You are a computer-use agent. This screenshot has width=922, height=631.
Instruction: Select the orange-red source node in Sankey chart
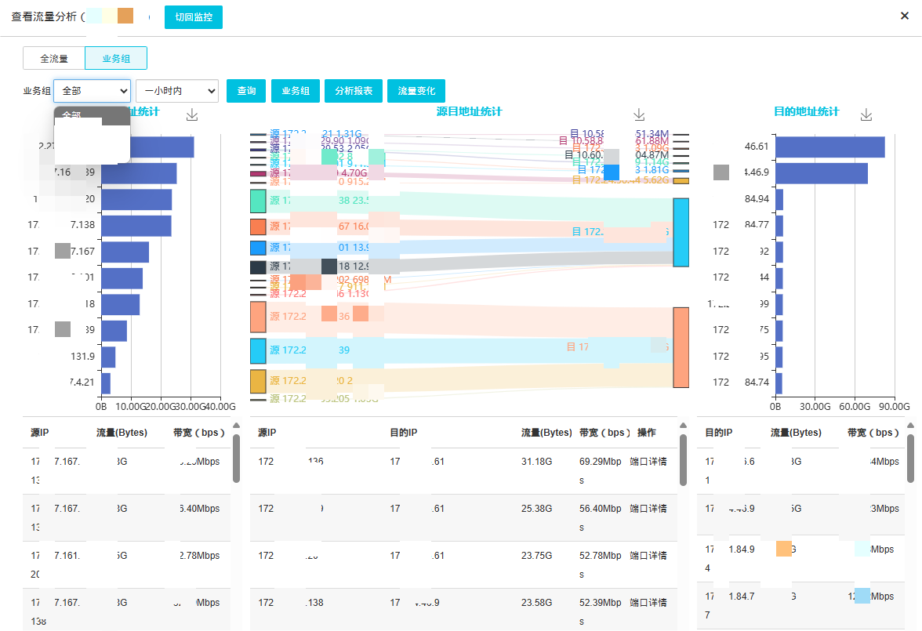[x=258, y=227]
